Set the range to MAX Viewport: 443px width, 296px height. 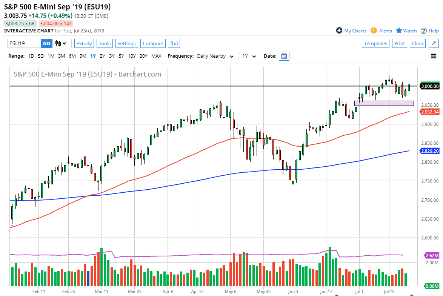coord(156,56)
